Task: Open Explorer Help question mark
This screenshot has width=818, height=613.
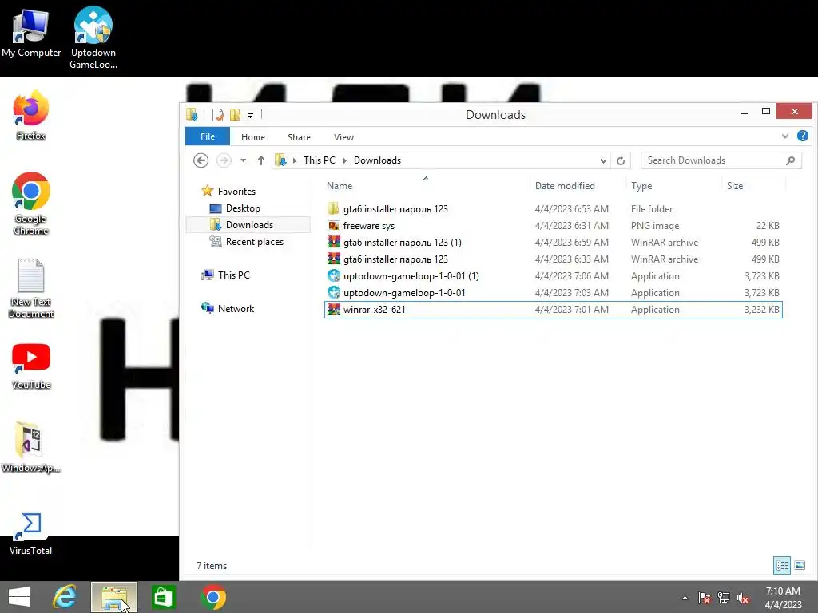Action: pos(803,136)
